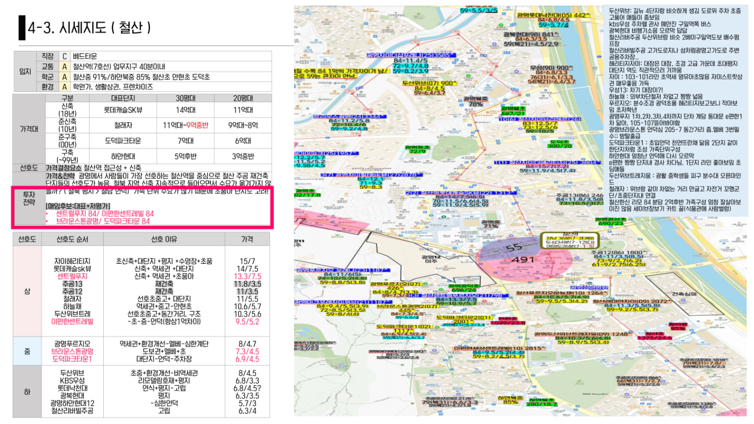Select "KBS우성" in the 하 tier
754x424 pixels.
click(72, 381)
